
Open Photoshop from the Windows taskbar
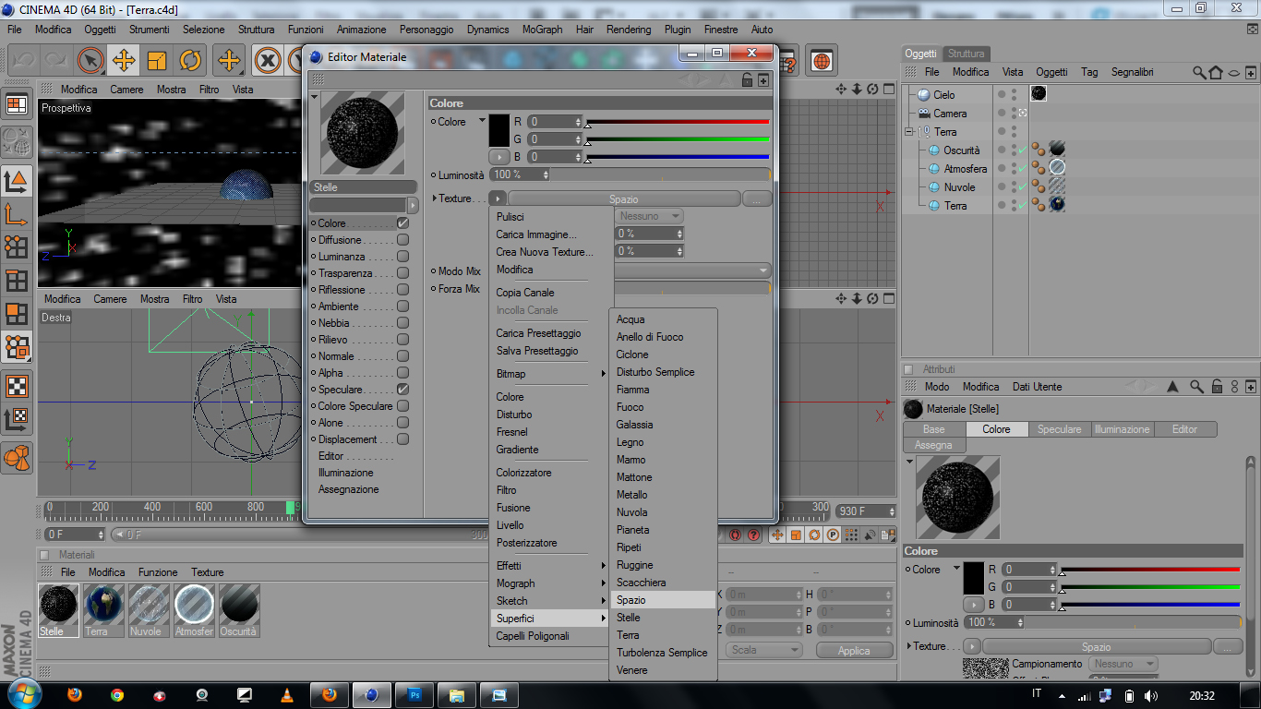414,694
